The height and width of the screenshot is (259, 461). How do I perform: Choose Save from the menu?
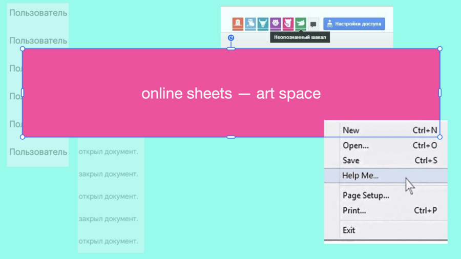coord(386,160)
